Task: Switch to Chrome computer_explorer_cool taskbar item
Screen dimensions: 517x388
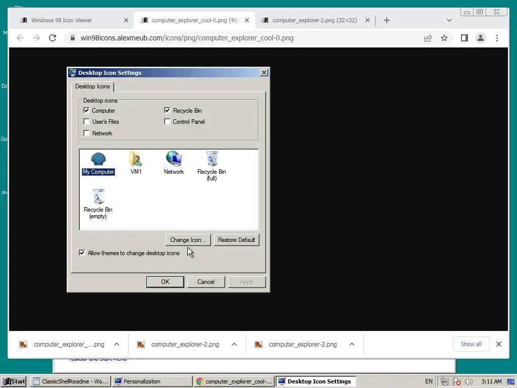Action: coord(234,381)
